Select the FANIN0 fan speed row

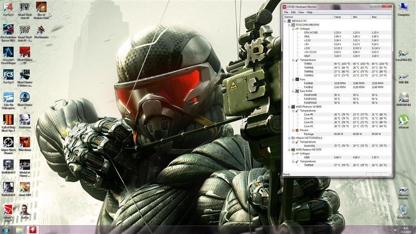point(337,83)
